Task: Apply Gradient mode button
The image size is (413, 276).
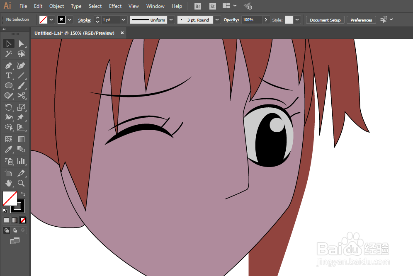Action: coord(15,220)
